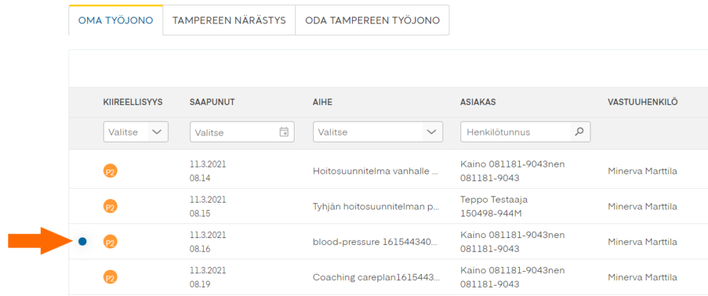Image resolution: width=708 pixels, height=296 pixels.
Task: Open the blood-pressure task row
Action: click(x=375, y=241)
